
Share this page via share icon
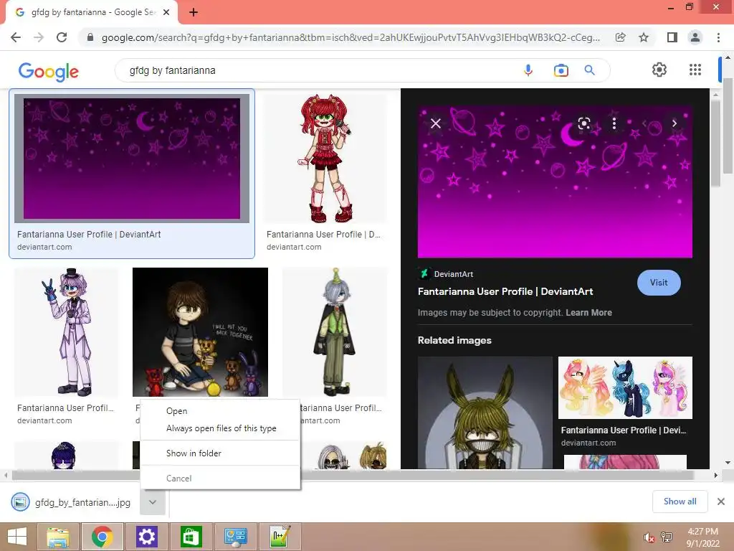[620, 37]
